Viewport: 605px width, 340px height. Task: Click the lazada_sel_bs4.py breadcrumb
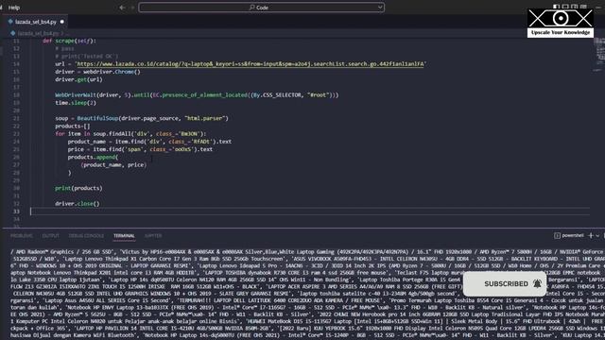38,34
